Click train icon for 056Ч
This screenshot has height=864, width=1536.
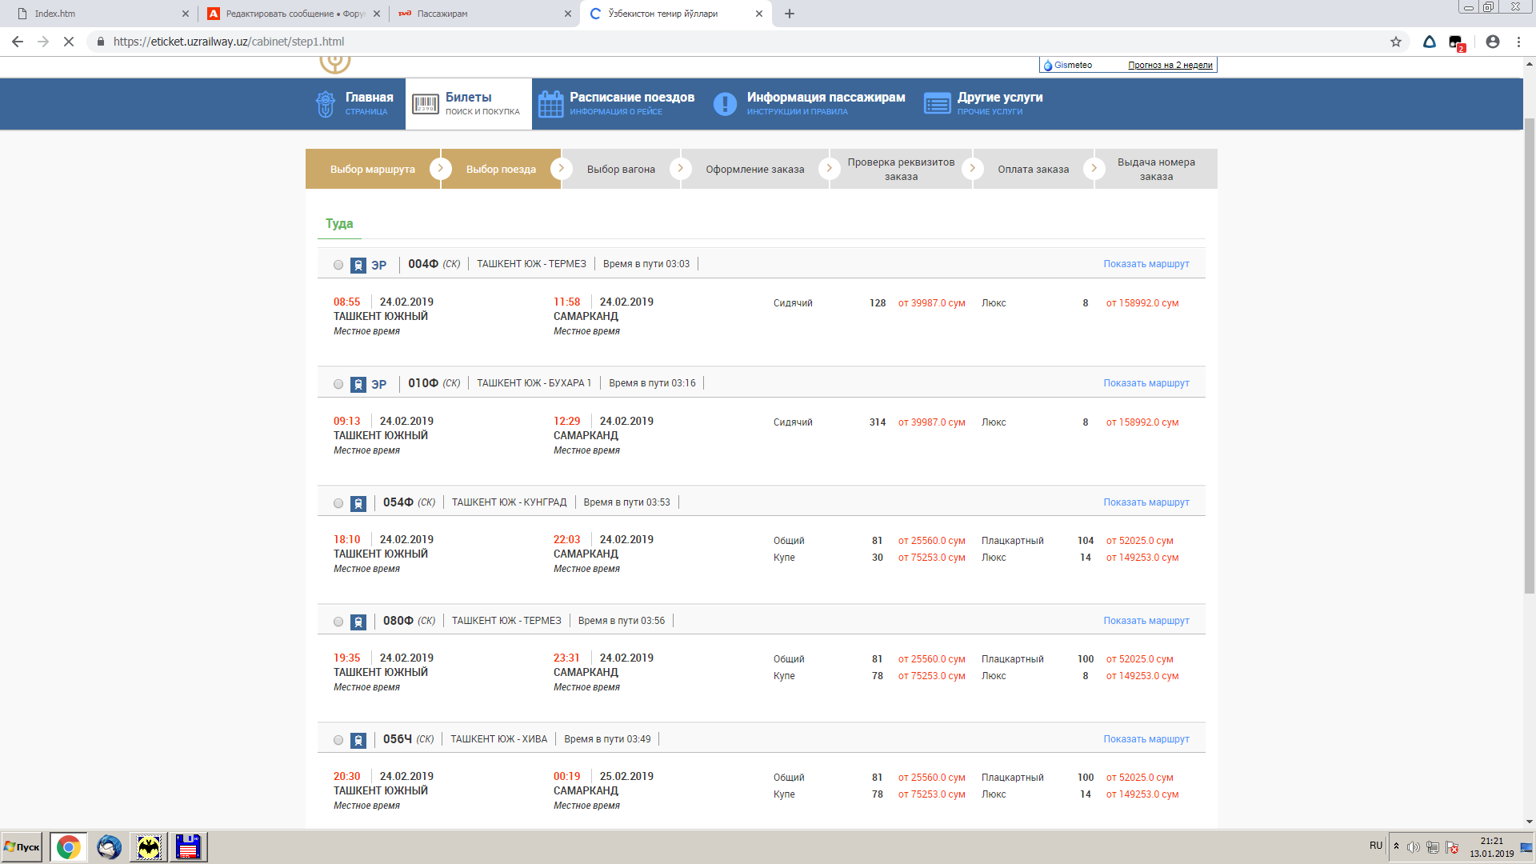click(x=358, y=740)
